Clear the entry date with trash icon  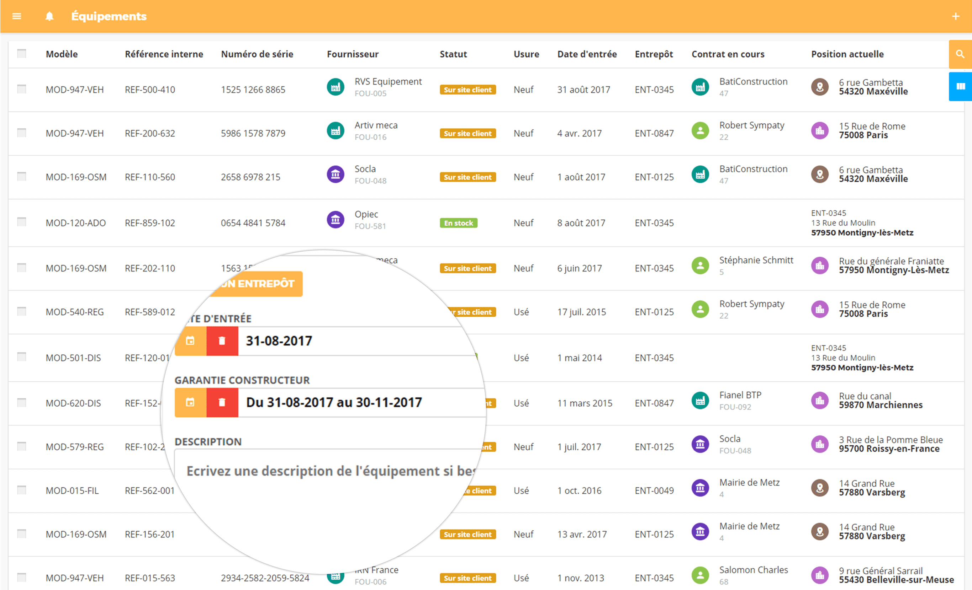(x=222, y=341)
